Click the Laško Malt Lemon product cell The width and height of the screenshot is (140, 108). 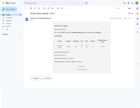pyautogui.click(x=60, y=47)
